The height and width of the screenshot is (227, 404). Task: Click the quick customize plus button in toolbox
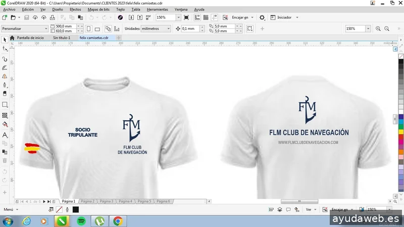[5, 193]
